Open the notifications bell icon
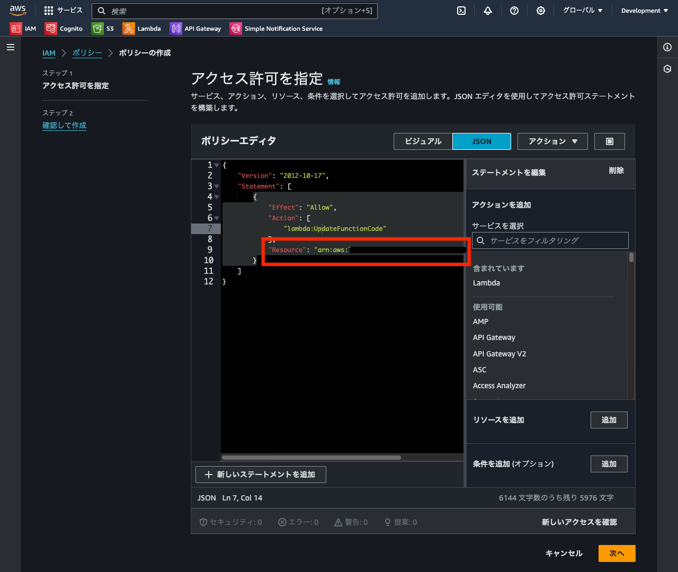 coord(488,11)
